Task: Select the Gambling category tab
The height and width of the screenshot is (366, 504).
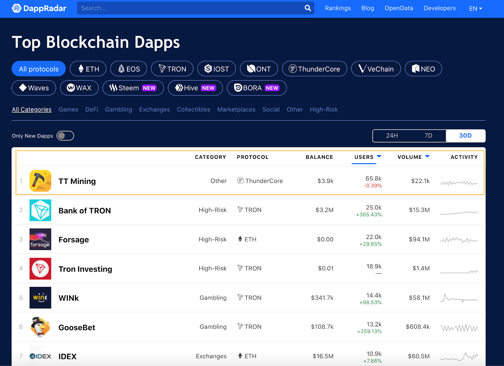Action: click(x=118, y=109)
